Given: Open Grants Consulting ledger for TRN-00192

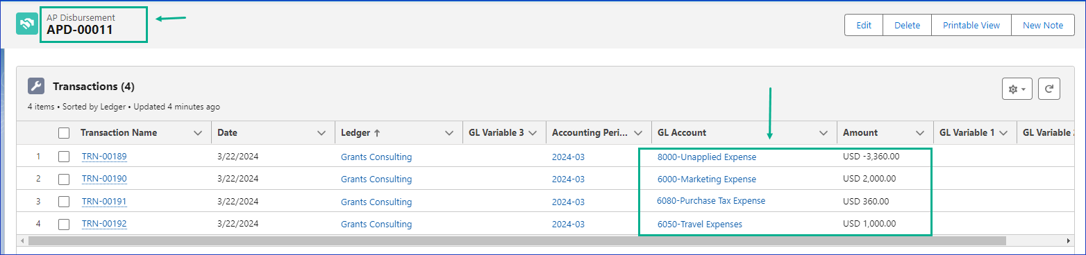Looking at the screenshot, I should 376,224.
